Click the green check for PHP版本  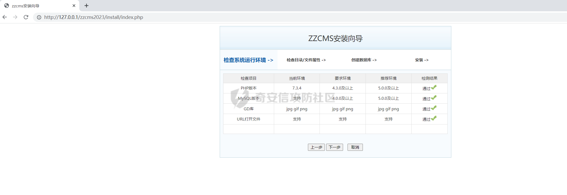pyautogui.click(x=434, y=87)
